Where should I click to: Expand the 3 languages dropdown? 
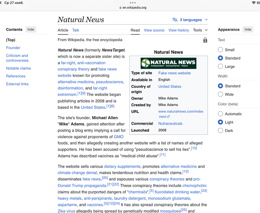[194, 20]
